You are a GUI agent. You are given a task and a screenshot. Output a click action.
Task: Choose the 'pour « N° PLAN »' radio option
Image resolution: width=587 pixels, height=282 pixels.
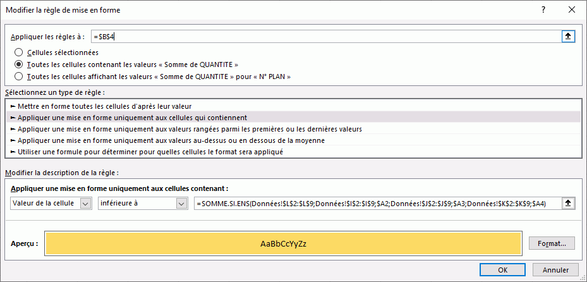(19, 77)
